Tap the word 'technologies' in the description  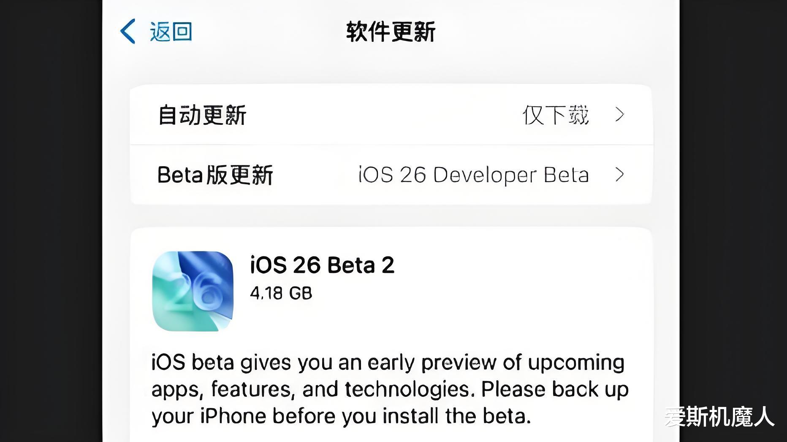(407, 389)
